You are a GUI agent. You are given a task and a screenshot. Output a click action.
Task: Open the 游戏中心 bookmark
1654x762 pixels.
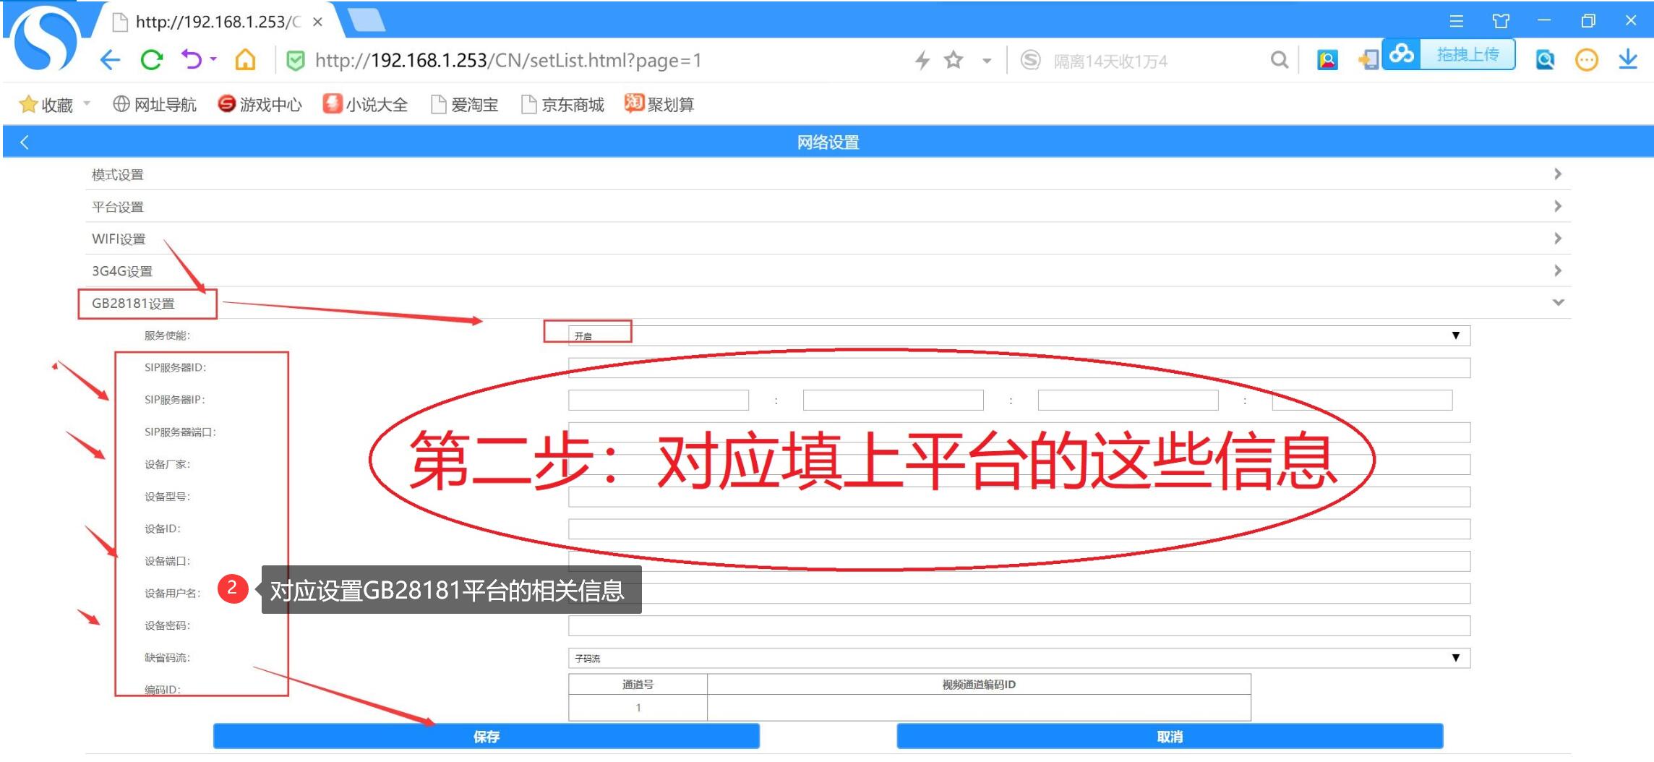[x=260, y=105]
